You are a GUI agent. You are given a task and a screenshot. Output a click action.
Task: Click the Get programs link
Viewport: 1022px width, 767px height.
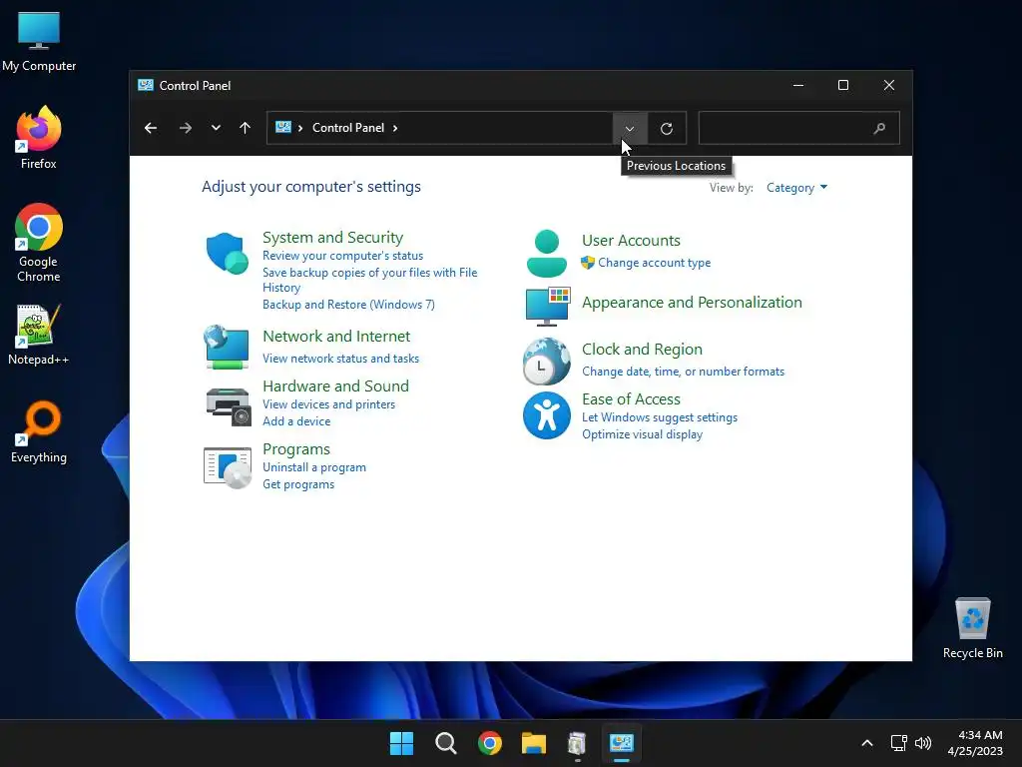pos(298,484)
